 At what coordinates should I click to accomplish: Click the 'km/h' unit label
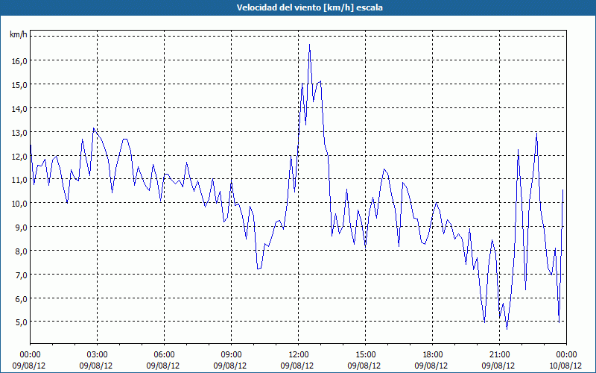pyautogui.click(x=18, y=34)
